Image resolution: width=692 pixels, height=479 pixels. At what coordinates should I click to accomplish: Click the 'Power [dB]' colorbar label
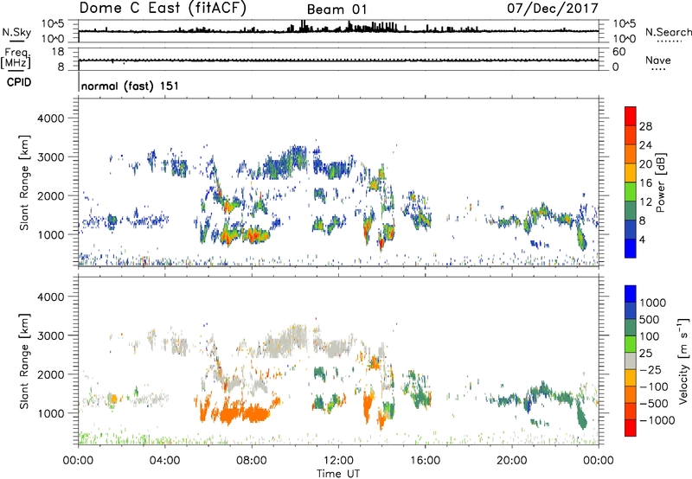[x=660, y=182]
